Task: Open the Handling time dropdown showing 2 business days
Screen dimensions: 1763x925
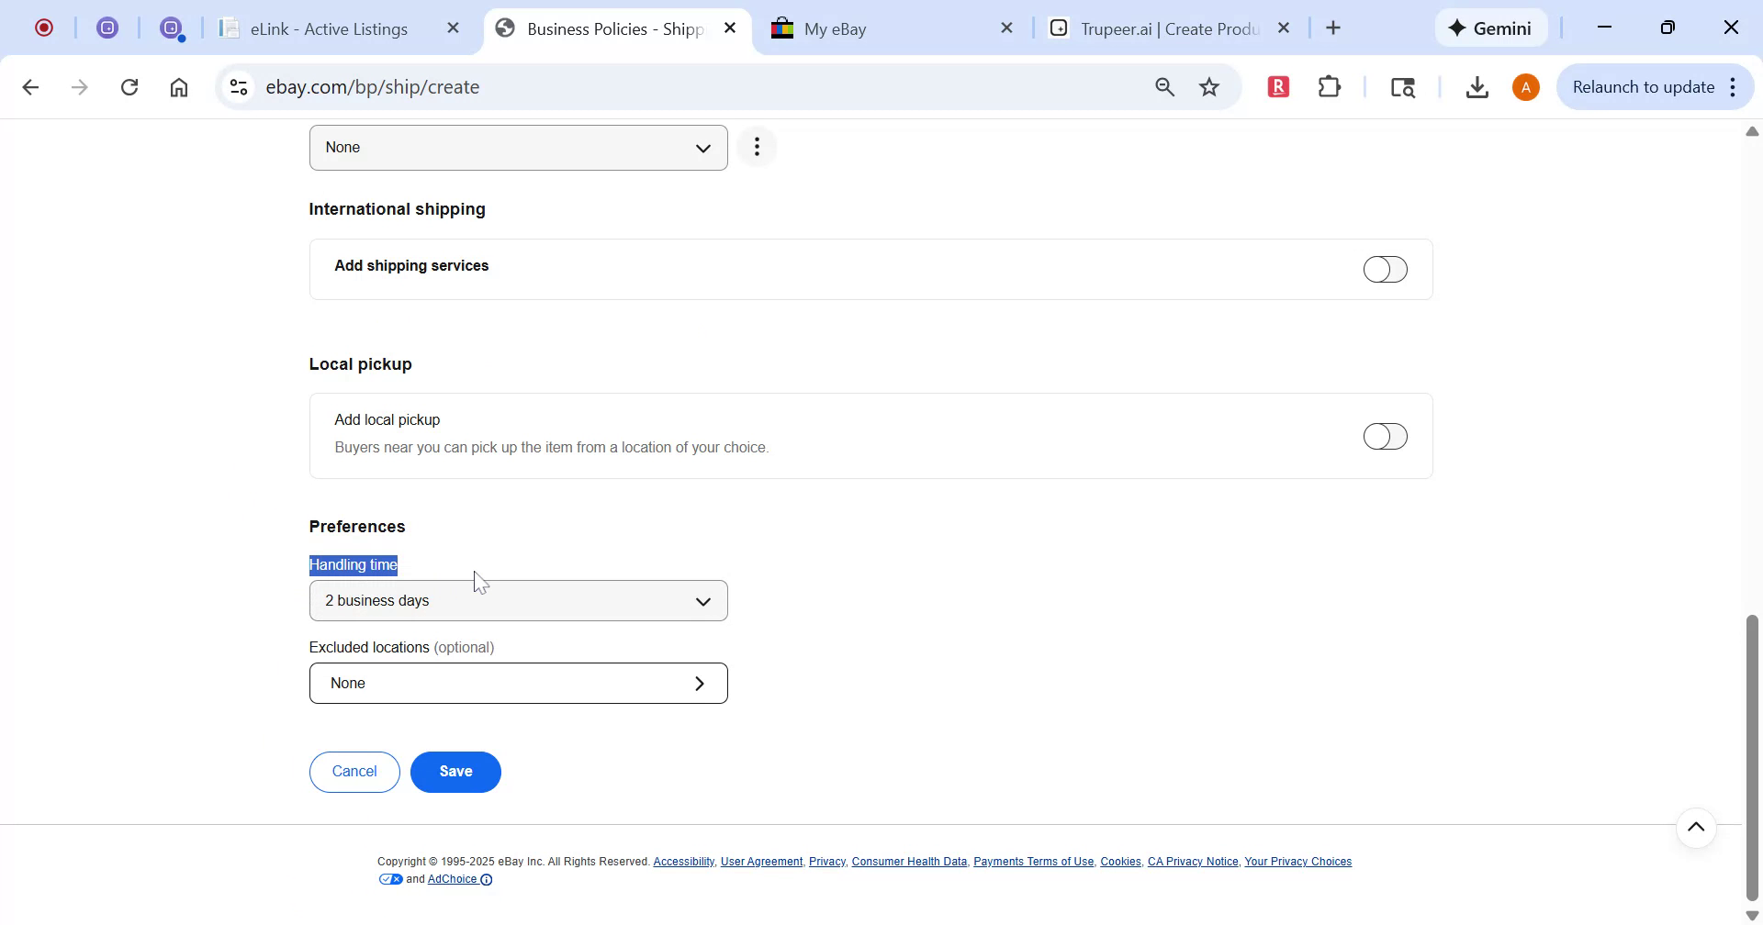Action: pyautogui.click(x=519, y=600)
